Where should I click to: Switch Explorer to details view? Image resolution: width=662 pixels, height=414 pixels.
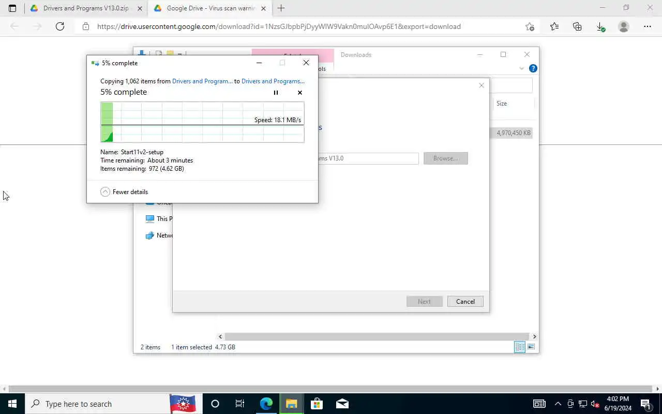coord(520,347)
